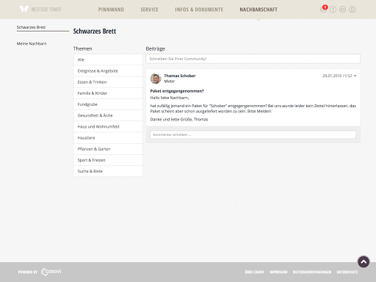Select the Haustiere topic
This screenshot has height=282, width=376.
click(108, 138)
